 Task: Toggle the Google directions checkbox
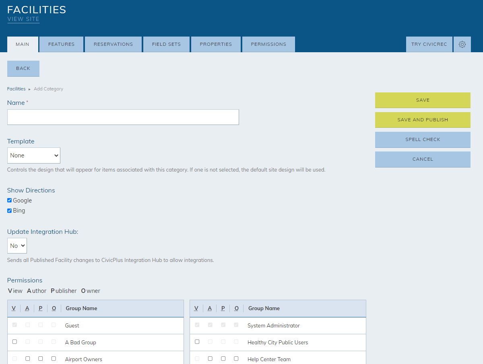pyautogui.click(x=9, y=200)
